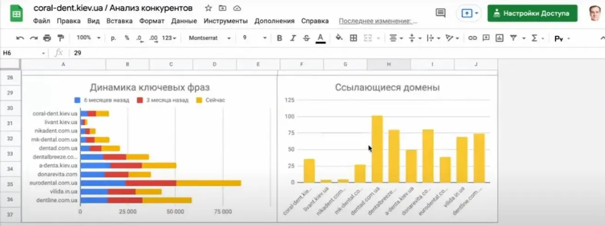The image size is (605, 226).
Task: Select column H header
Action: point(389,65)
